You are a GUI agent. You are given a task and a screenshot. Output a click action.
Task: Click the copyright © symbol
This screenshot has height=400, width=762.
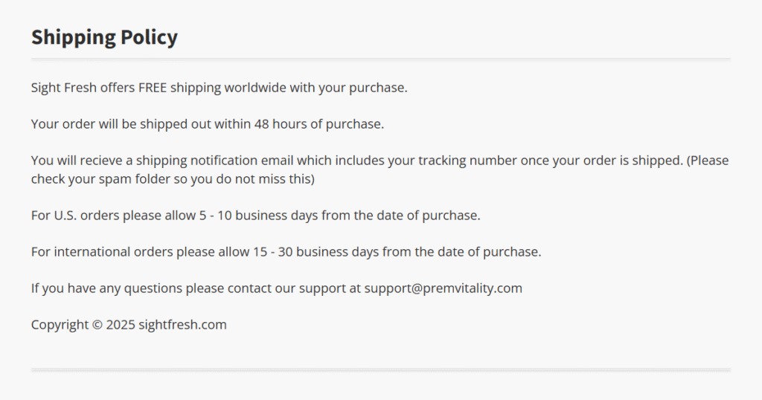[97, 325]
